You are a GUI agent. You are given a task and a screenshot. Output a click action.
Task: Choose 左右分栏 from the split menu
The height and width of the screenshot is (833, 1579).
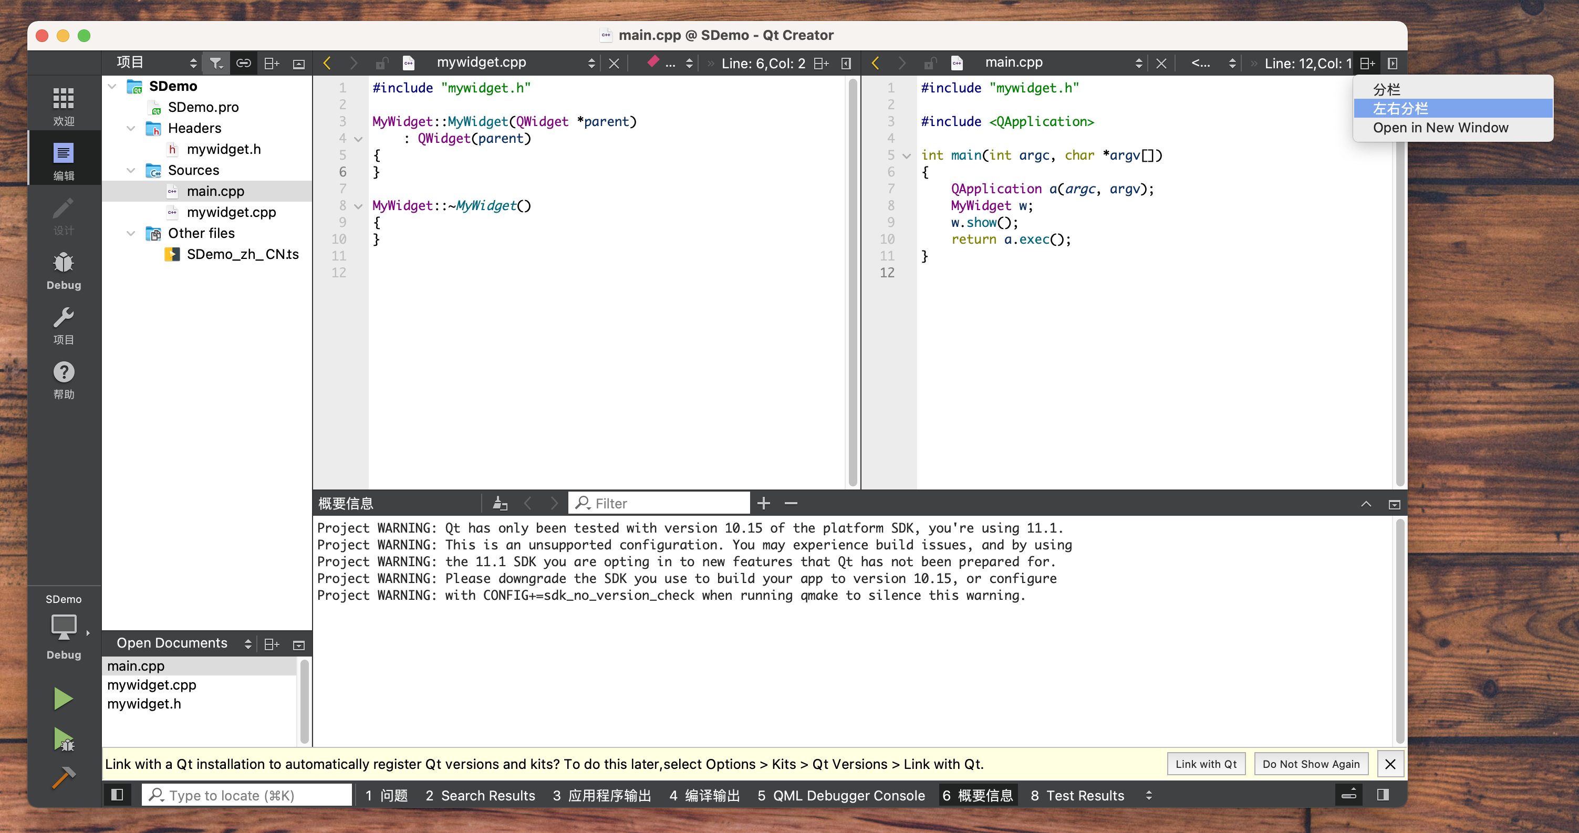point(1453,109)
